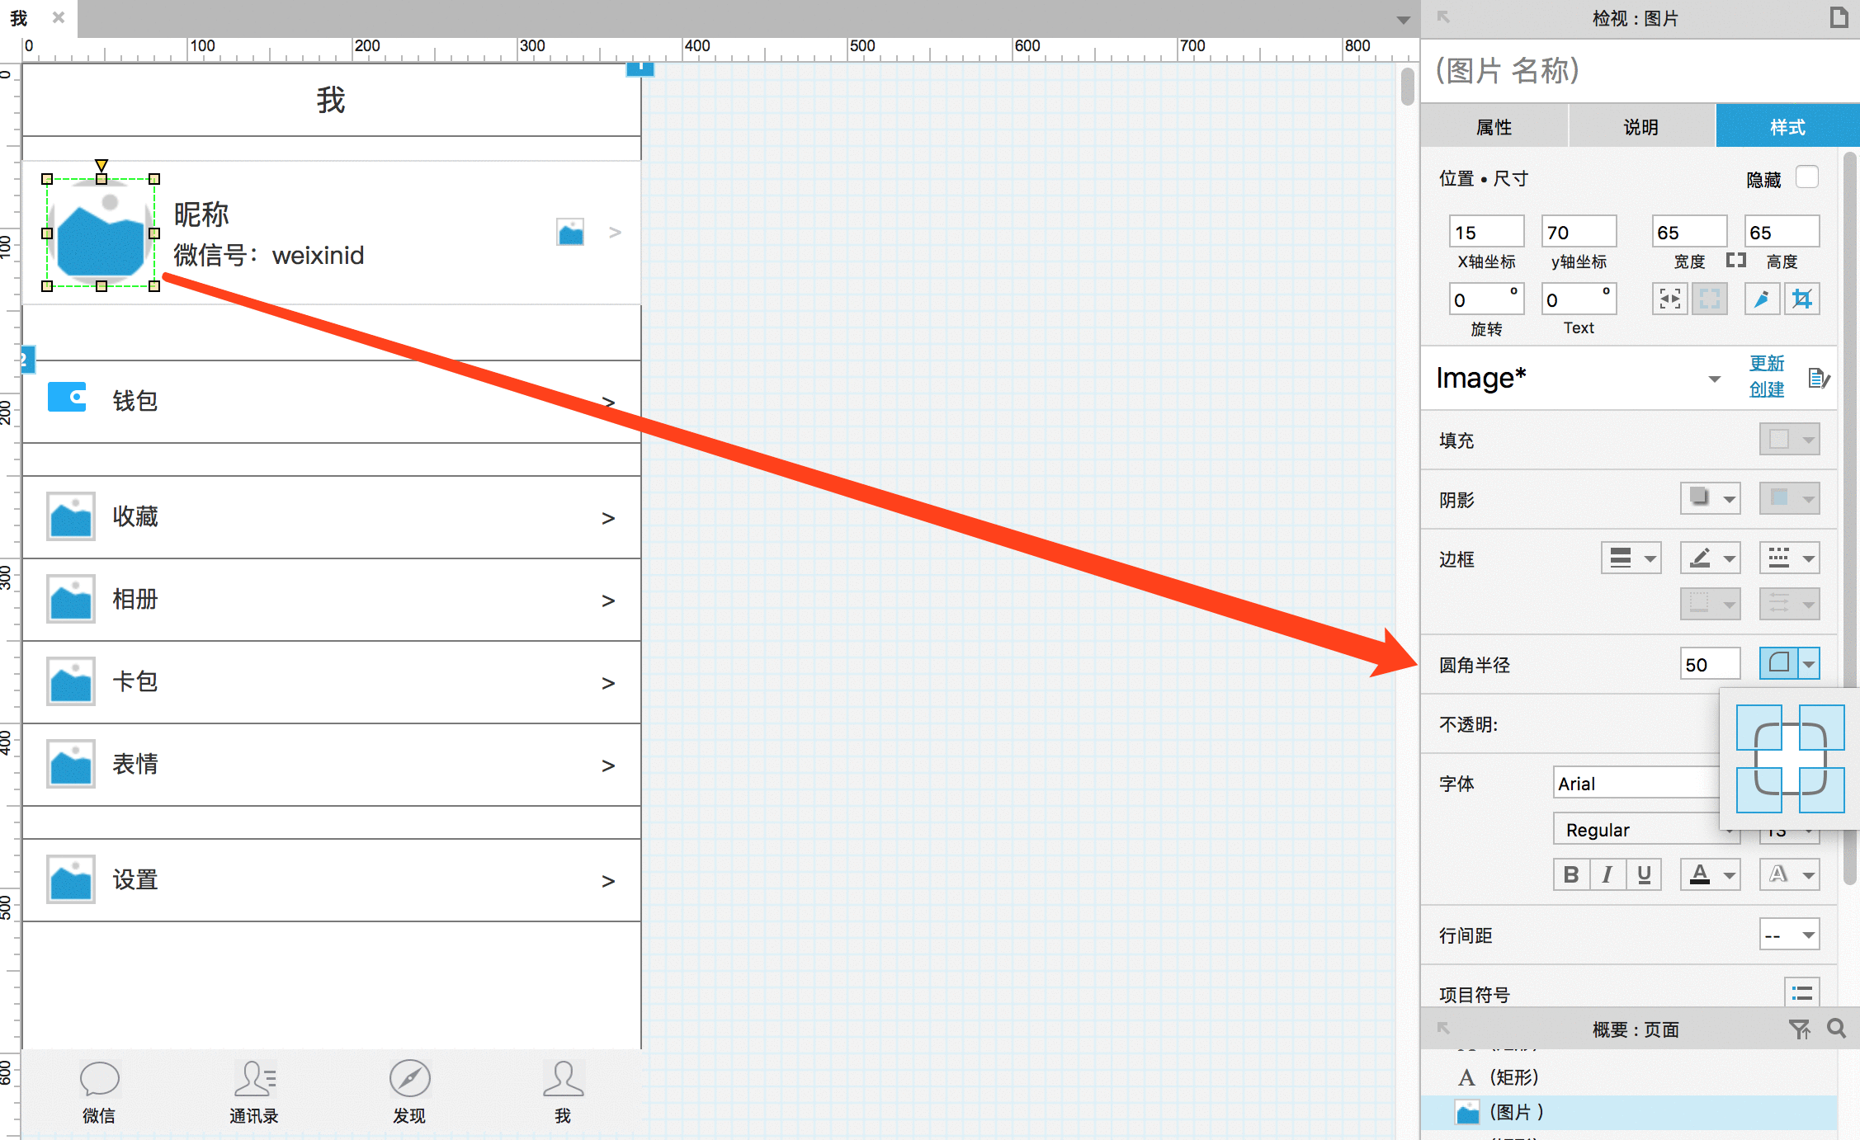Click the style edit icon next to 创建
Screen dimensions: 1860x1140
(x=1819, y=378)
